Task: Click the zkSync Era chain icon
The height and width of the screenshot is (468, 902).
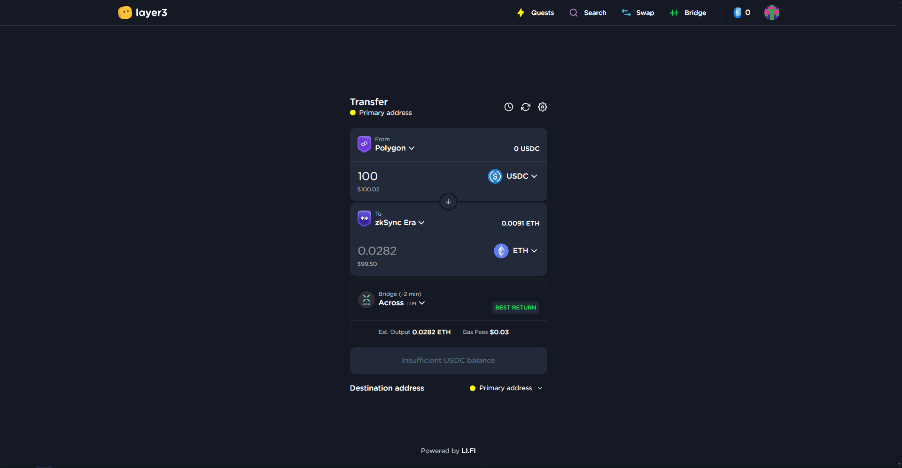Action: (365, 219)
